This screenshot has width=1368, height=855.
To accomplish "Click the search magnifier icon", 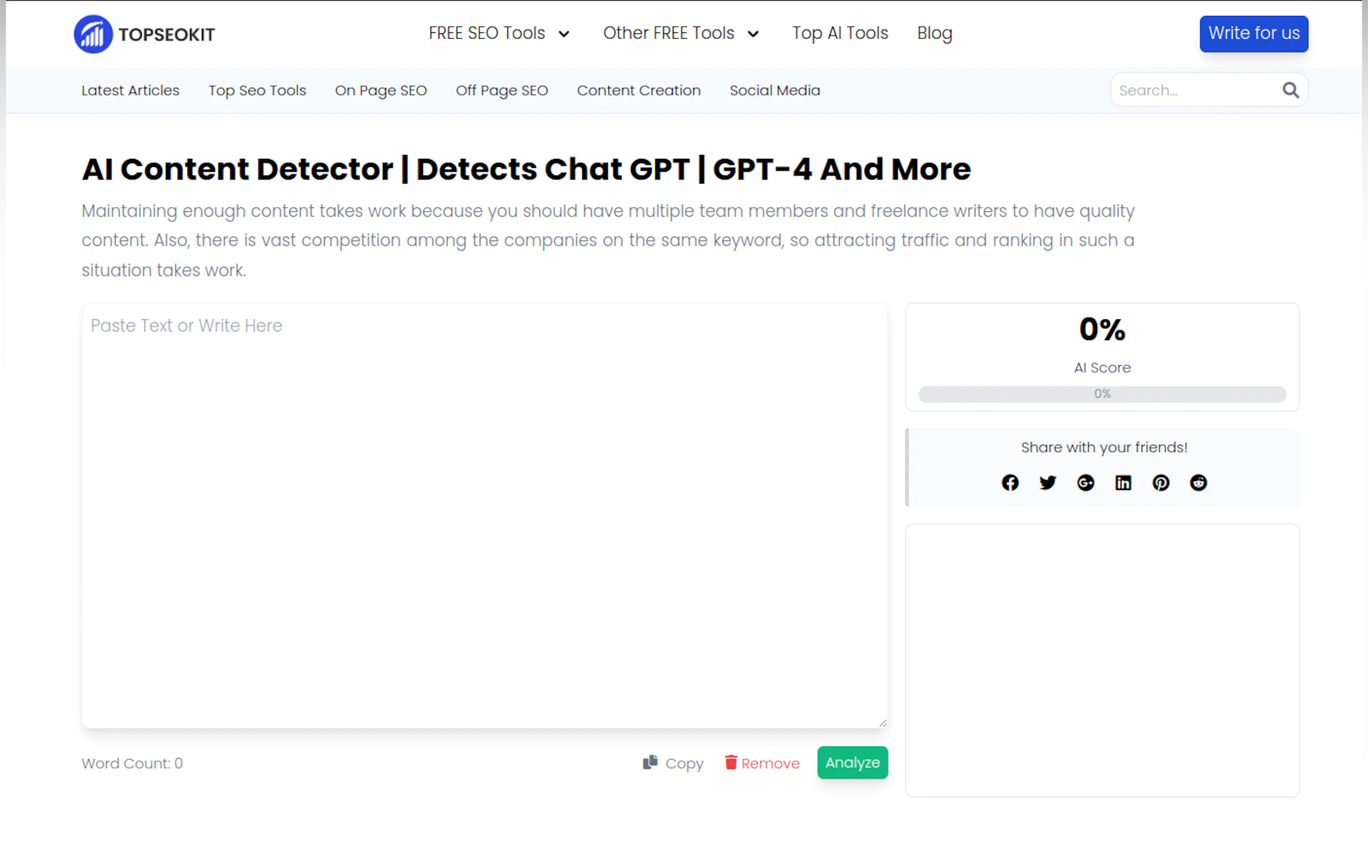I will click(x=1290, y=89).
